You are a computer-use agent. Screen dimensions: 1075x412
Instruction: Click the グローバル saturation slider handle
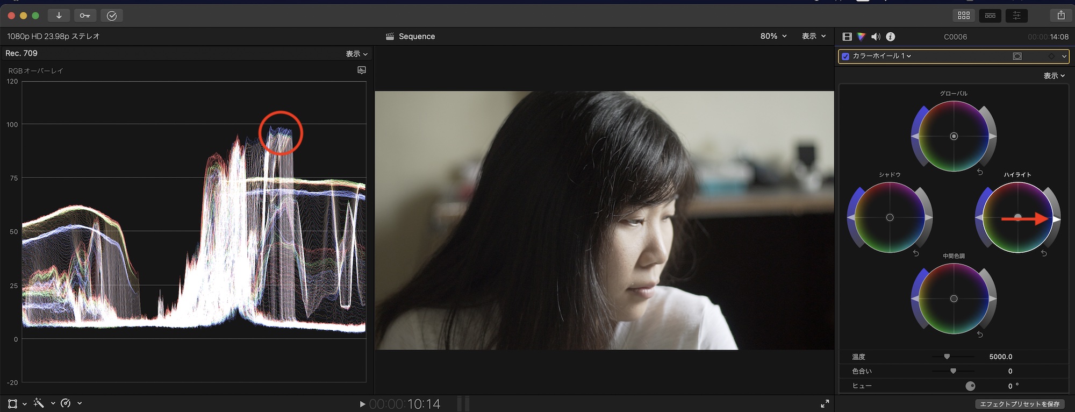[914, 137]
